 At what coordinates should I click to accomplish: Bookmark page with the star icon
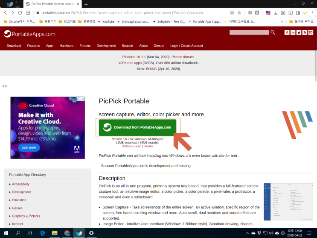click(239, 13)
